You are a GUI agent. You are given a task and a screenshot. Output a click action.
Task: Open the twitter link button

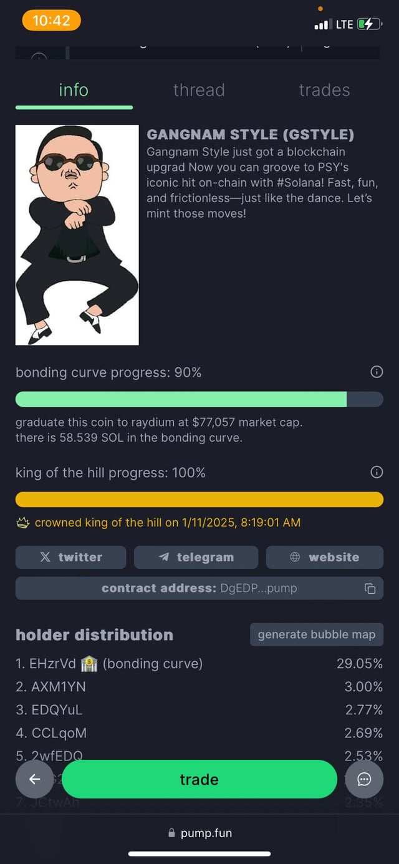70,557
